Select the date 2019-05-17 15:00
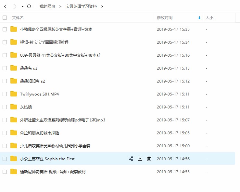The height and width of the screenshot is (192, 240). [173, 146]
